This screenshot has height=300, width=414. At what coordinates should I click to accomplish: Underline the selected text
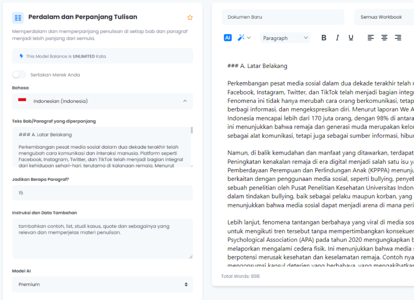pos(351,38)
